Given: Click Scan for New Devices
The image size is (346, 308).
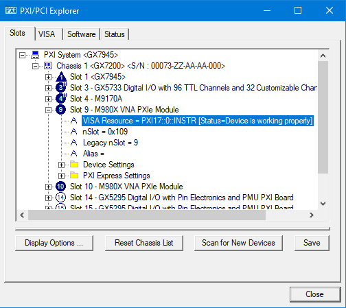Looking at the screenshot, I should click(x=238, y=243).
